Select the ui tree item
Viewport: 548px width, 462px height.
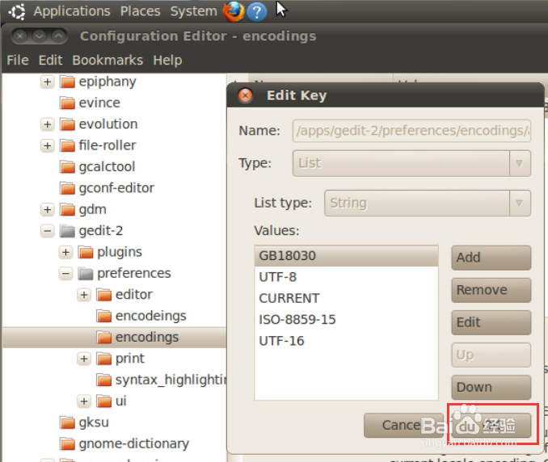pos(121,401)
